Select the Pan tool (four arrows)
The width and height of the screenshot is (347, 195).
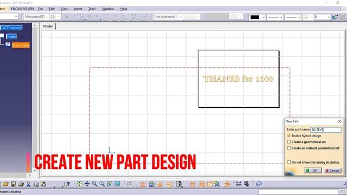coord(87,184)
